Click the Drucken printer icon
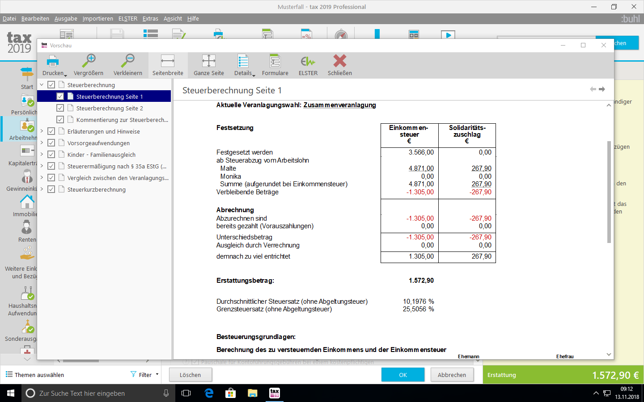The width and height of the screenshot is (644, 402). coord(53,61)
